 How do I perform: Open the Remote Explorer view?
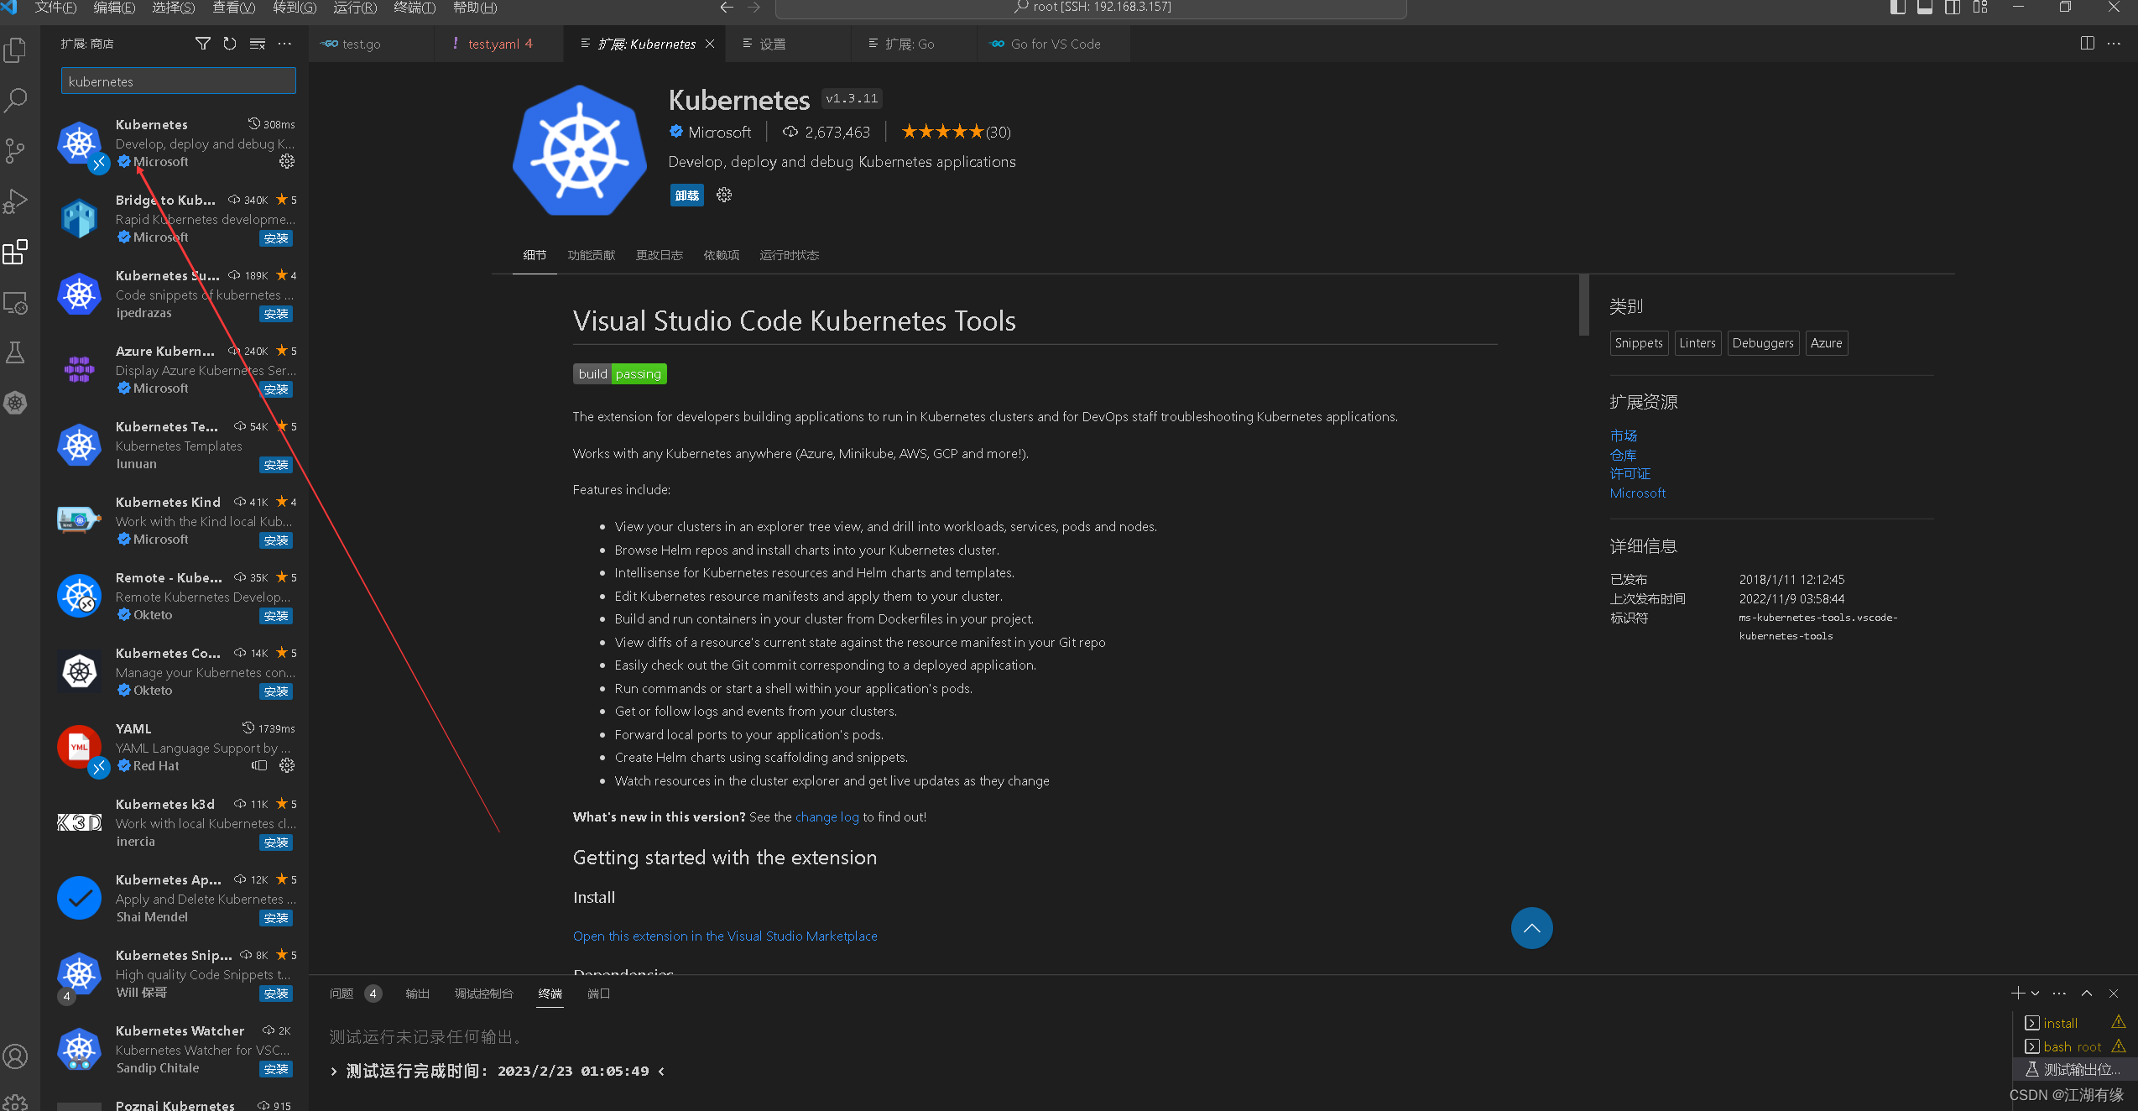(x=15, y=304)
